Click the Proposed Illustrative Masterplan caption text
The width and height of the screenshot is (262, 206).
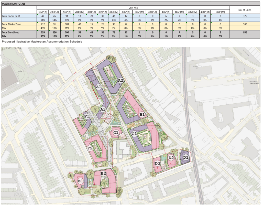[42, 41]
